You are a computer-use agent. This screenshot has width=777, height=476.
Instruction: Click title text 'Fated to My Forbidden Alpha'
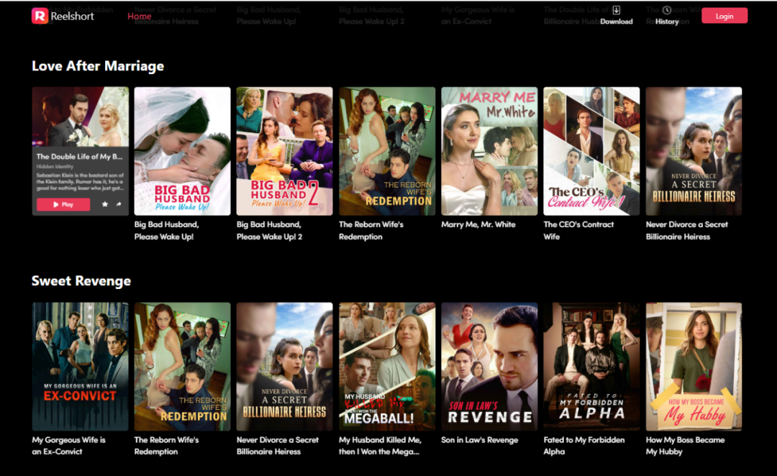(x=584, y=445)
